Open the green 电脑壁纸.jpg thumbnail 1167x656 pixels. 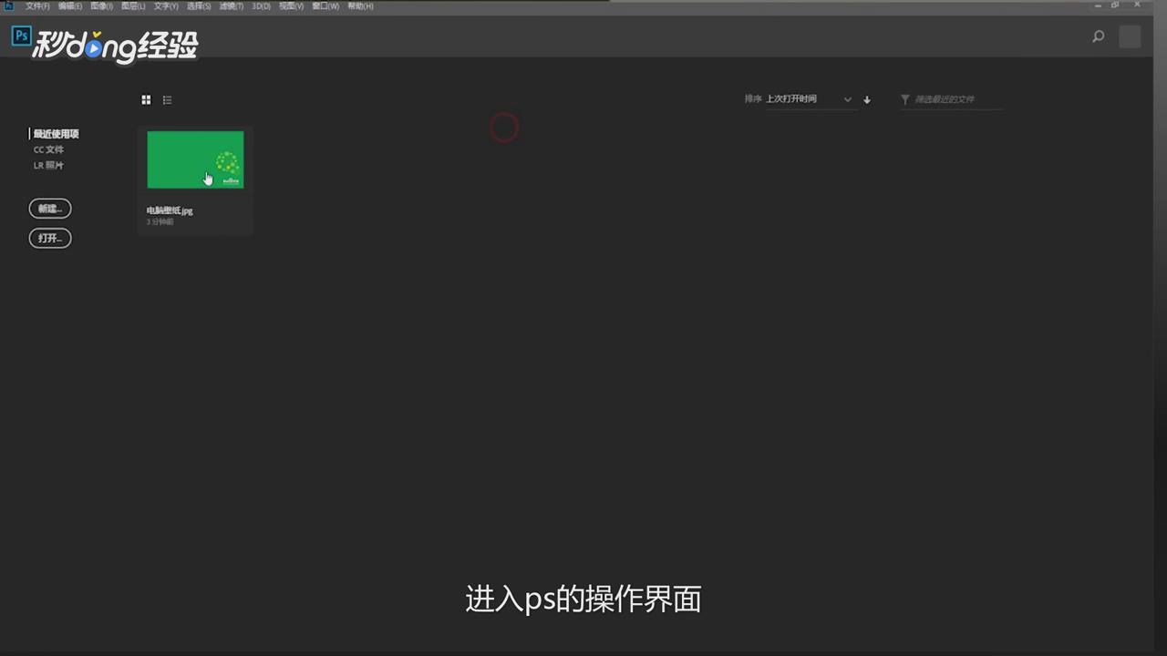pyautogui.click(x=195, y=159)
